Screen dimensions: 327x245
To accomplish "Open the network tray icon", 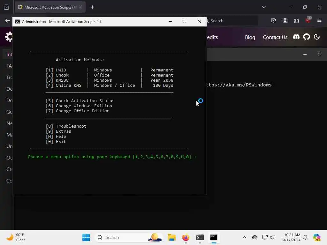I will pyautogui.click(x=265, y=237).
